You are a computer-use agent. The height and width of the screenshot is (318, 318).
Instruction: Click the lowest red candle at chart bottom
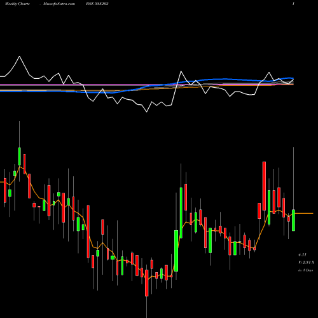[x=147, y=283]
